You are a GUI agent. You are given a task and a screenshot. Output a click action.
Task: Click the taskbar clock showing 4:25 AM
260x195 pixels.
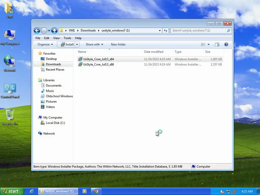pyautogui.click(x=247, y=191)
